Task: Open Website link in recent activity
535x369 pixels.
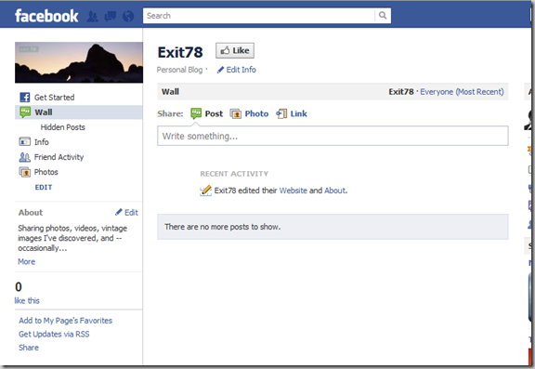Action: click(x=294, y=191)
